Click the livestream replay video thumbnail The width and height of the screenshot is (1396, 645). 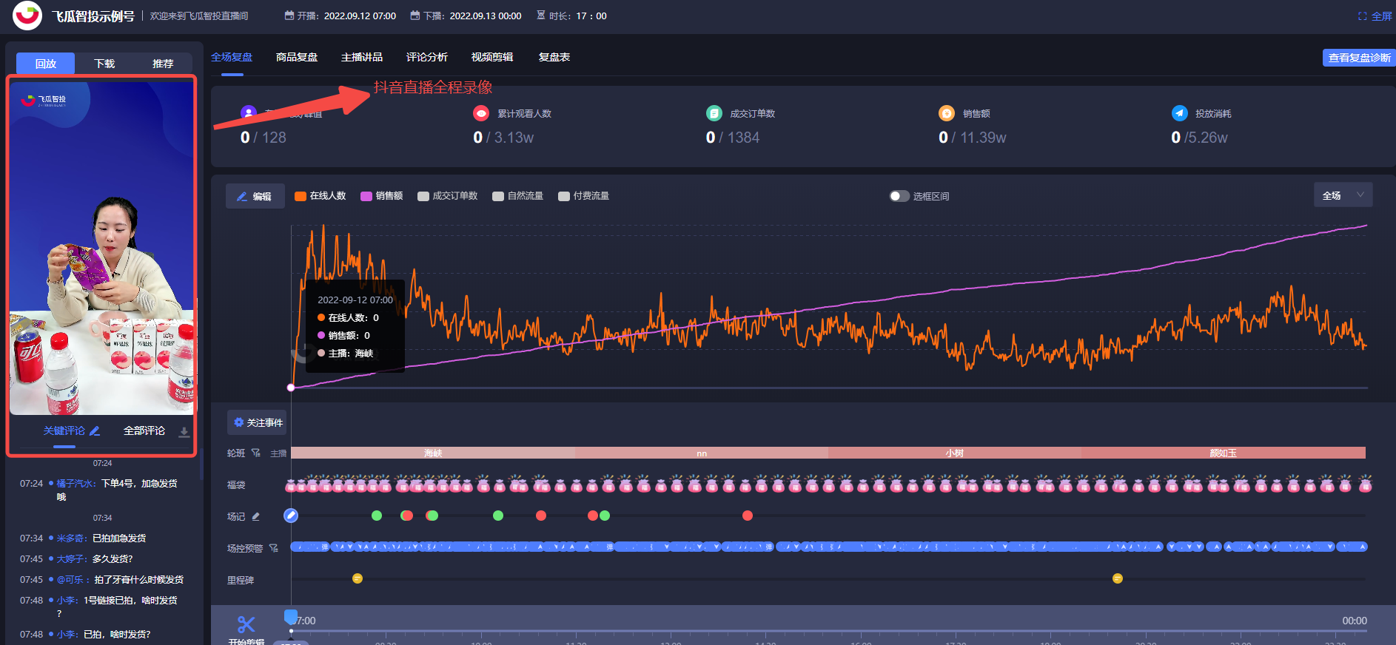click(101, 248)
